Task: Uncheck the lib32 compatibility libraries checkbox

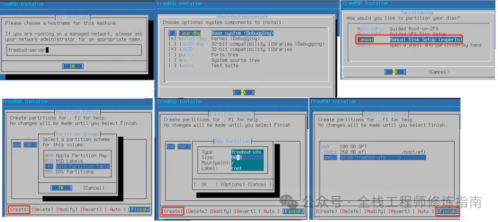Action: (172, 49)
